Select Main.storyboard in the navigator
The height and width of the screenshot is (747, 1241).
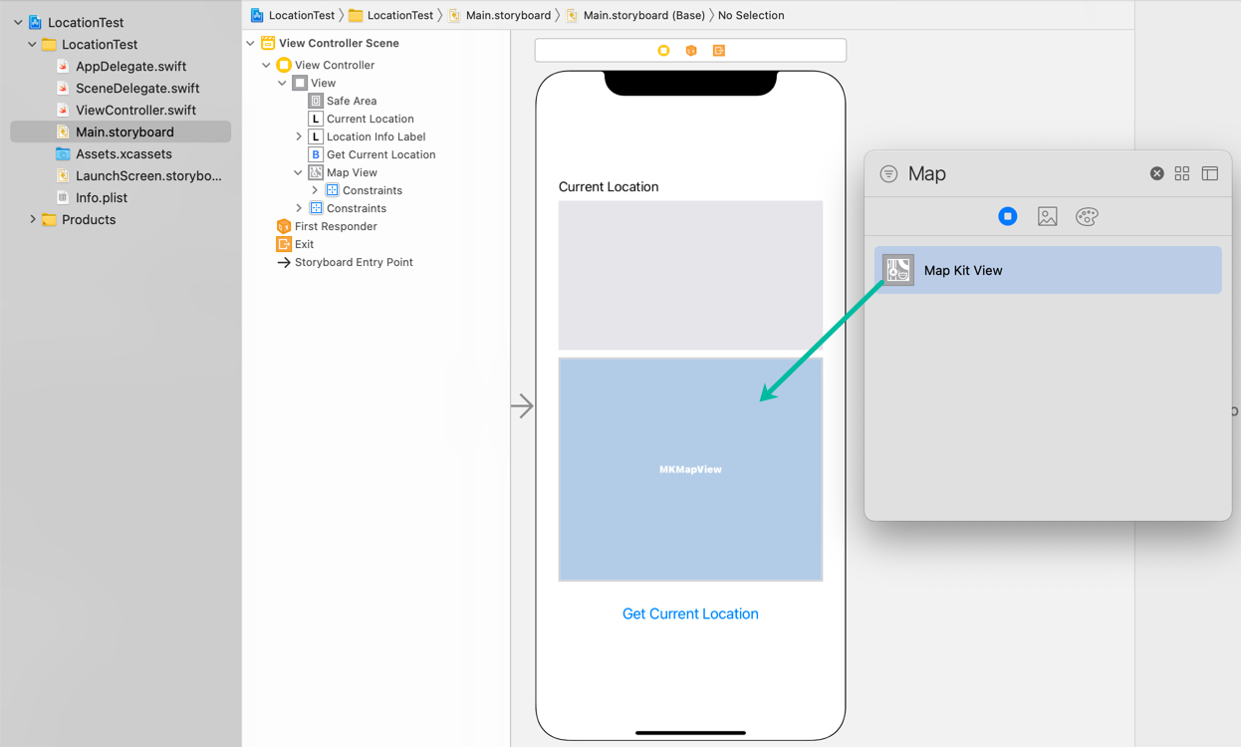click(121, 131)
